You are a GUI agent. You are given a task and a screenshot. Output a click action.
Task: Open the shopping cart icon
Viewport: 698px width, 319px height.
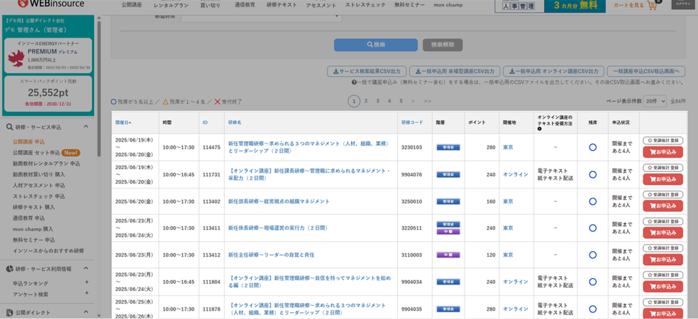tap(652, 6)
